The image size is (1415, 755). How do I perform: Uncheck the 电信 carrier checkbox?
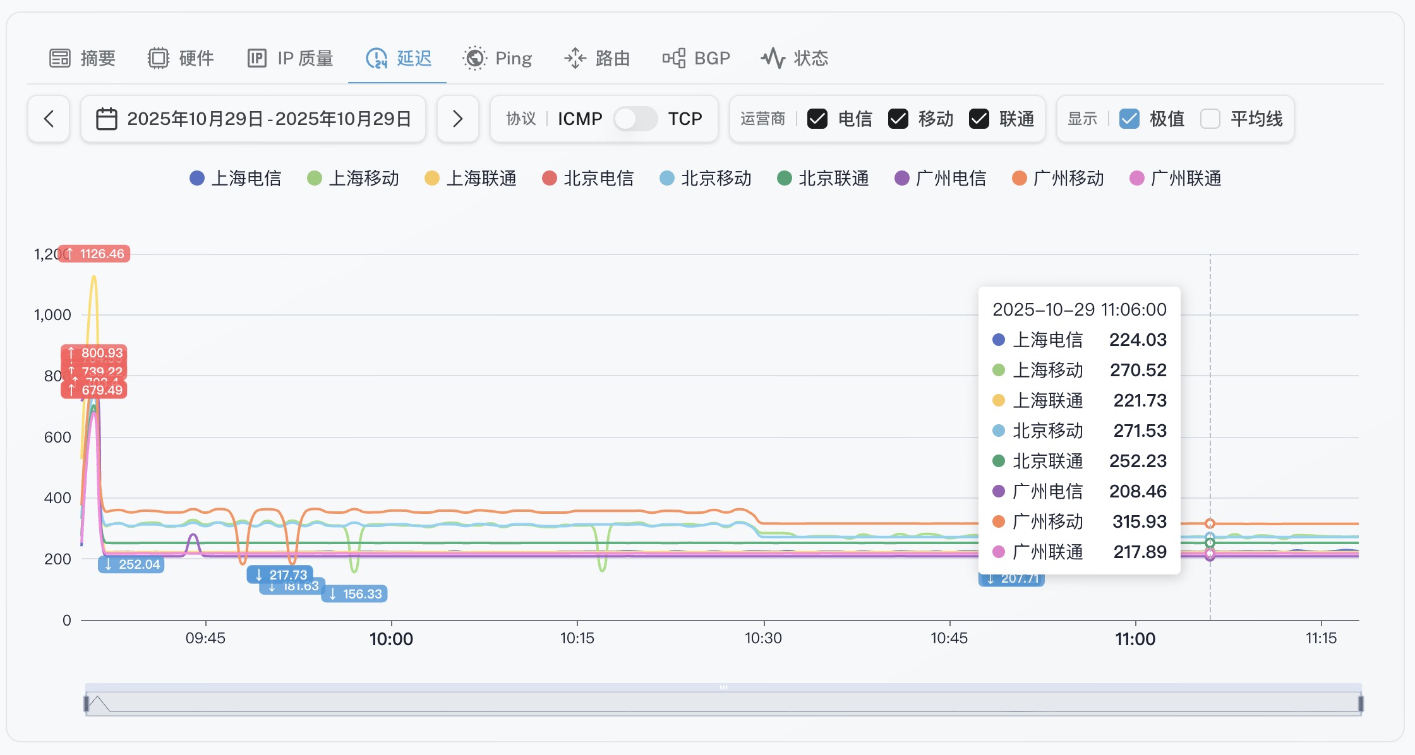point(817,119)
